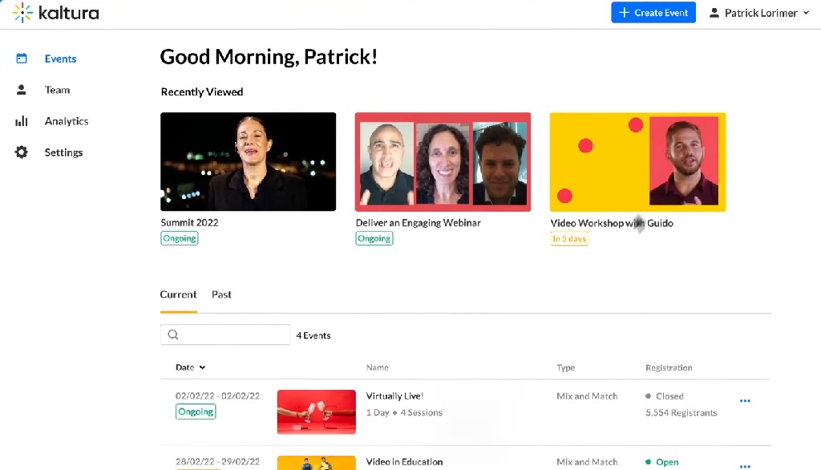The image size is (821, 470).
Task: Select the Current events tab
Action: click(x=178, y=294)
